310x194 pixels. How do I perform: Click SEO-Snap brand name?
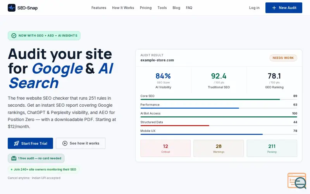pyautogui.click(x=28, y=8)
